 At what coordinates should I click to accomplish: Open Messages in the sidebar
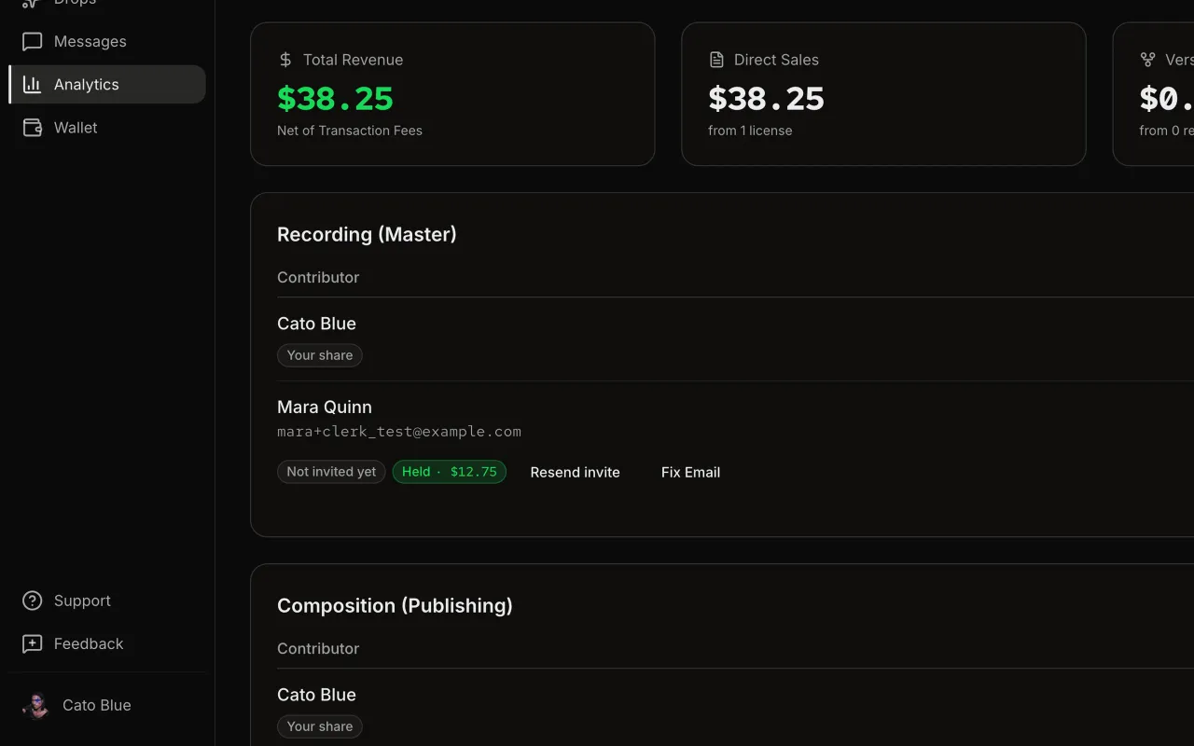click(106, 41)
